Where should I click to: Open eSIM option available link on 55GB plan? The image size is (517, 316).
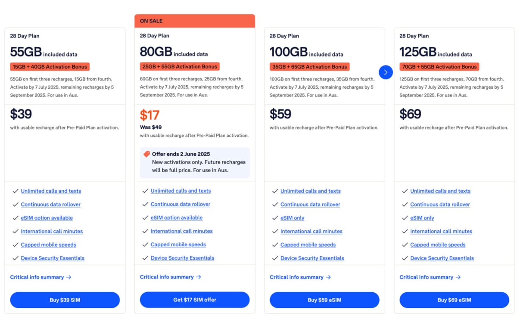pyautogui.click(x=47, y=218)
